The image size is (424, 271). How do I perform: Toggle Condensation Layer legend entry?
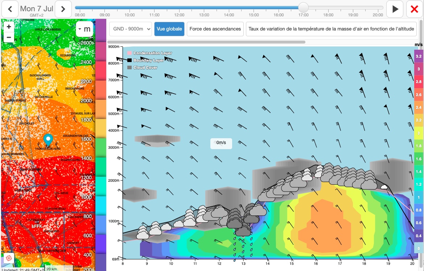(149, 53)
